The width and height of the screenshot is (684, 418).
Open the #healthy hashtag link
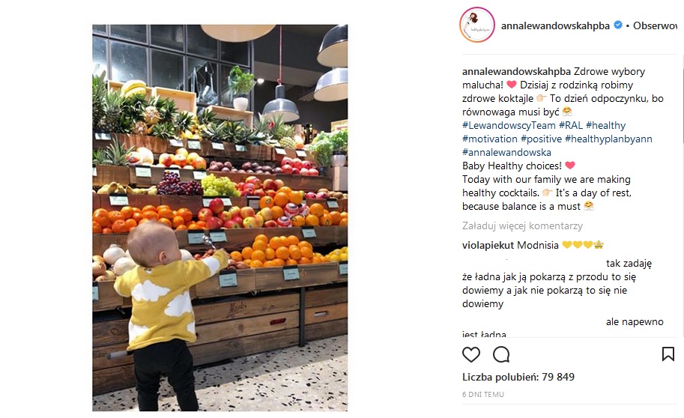[x=605, y=125]
